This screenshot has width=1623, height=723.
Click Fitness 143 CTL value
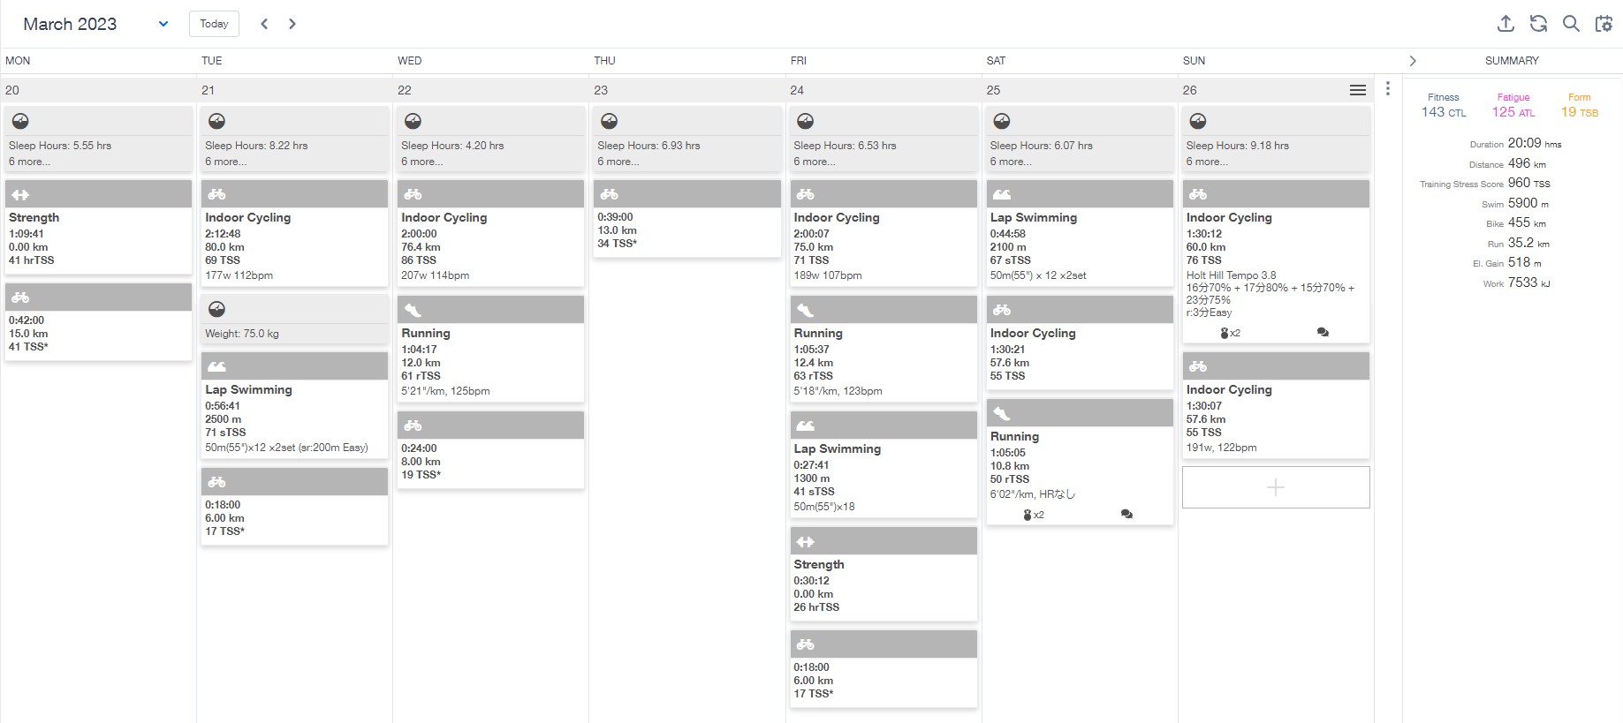1444,112
